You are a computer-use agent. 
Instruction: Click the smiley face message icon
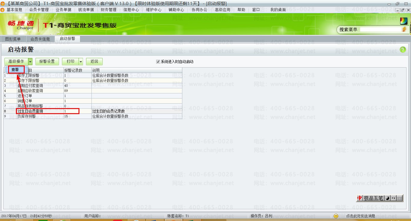pos(336,216)
